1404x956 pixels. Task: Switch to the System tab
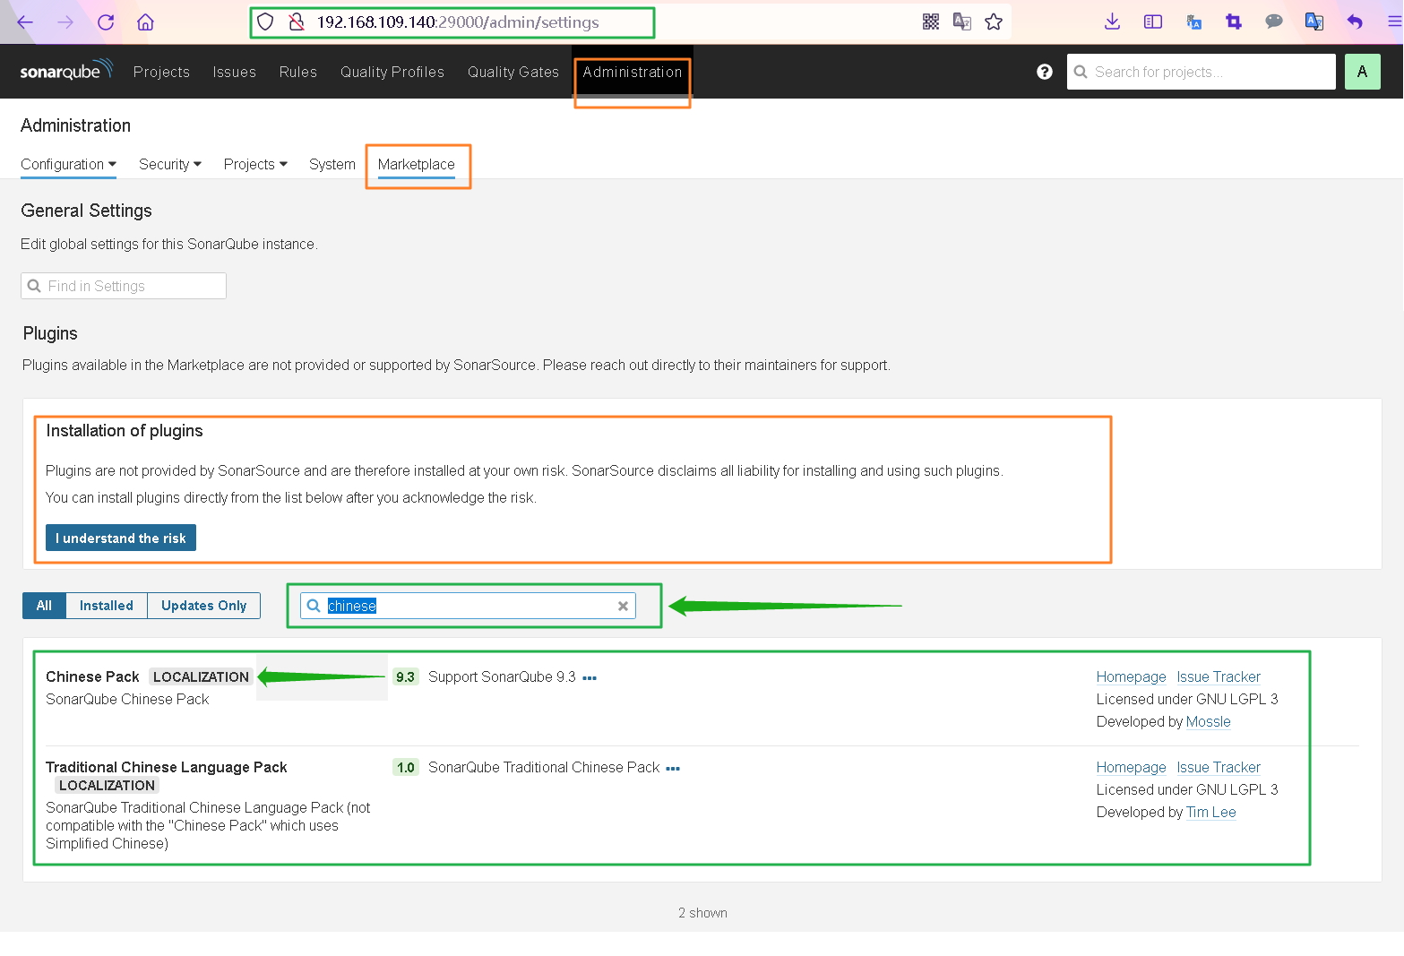coord(332,164)
